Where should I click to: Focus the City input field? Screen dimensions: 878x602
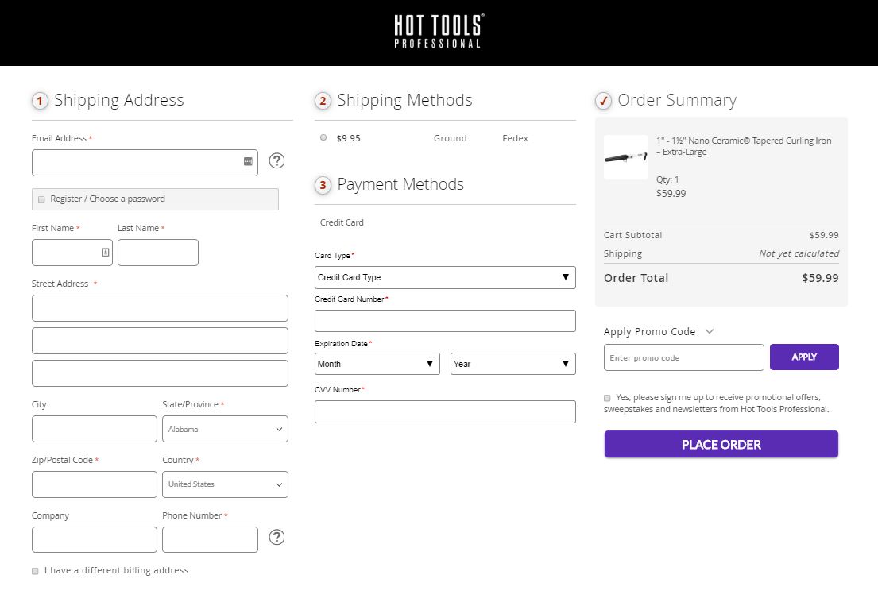95,429
